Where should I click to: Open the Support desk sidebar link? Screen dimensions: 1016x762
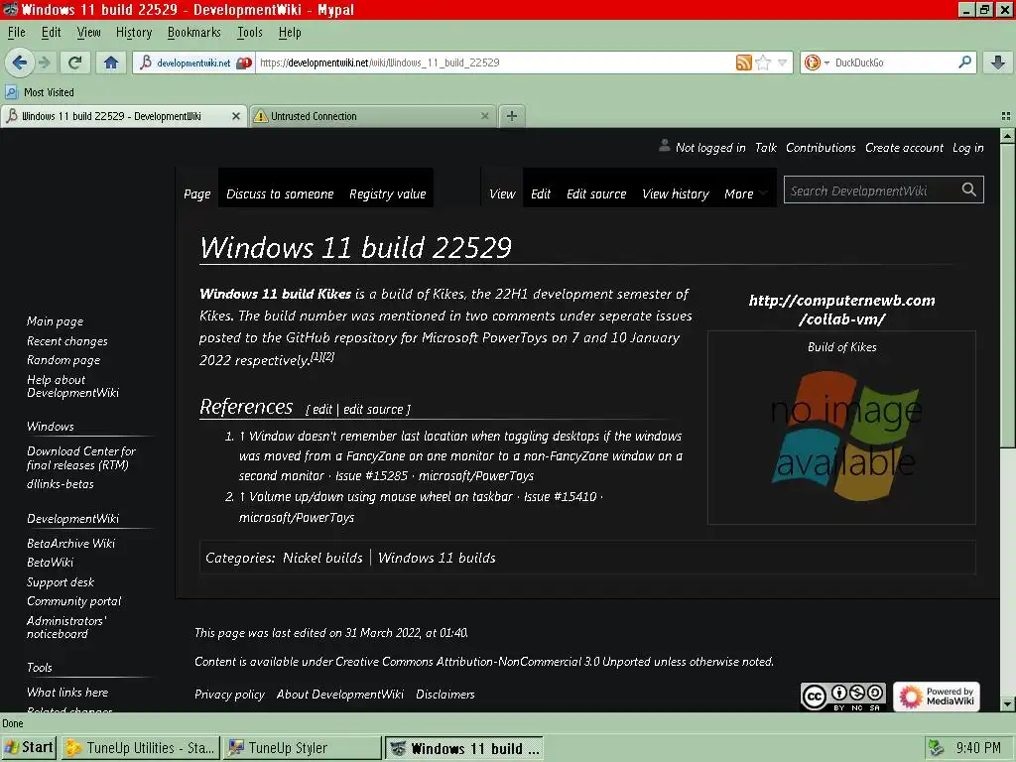pyautogui.click(x=61, y=582)
